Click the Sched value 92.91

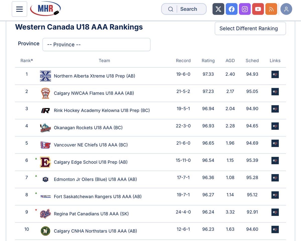point(252,212)
